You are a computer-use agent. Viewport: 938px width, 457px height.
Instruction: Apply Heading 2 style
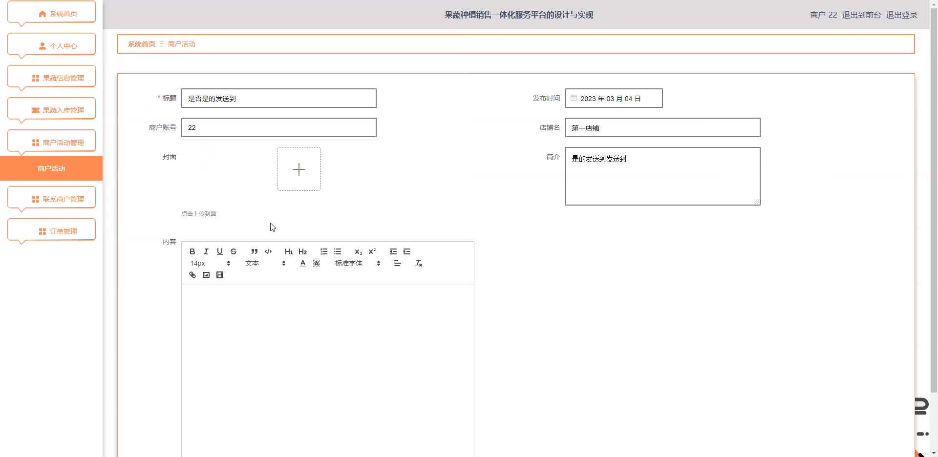[303, 251]
